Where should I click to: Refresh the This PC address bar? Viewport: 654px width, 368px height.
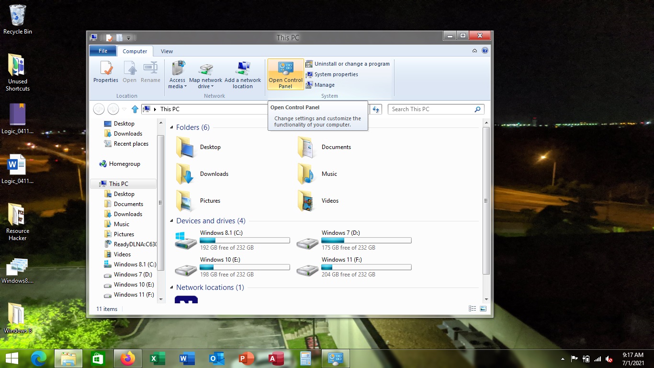[376, 109]
